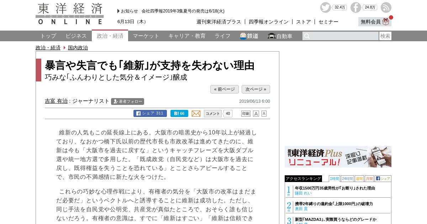The image size is (427, 224).
Task: Select the larger font size A icon
Action: click(256, 113)
